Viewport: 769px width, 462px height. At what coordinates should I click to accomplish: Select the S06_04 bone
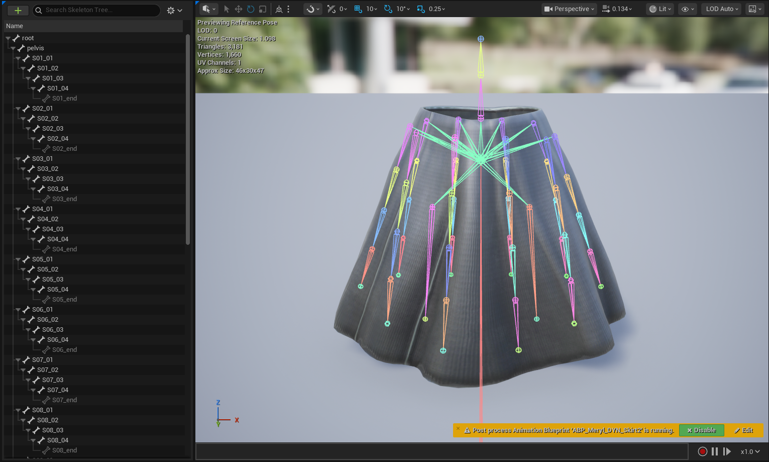tap(58, 340)
